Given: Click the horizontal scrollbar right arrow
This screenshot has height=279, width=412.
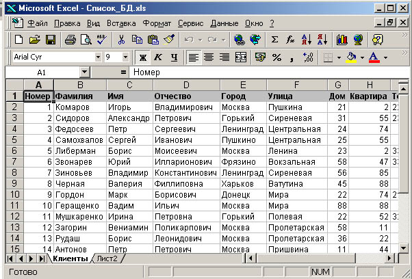Looking at the screenshot, I should pyautogui.click(x=389, y=258).
